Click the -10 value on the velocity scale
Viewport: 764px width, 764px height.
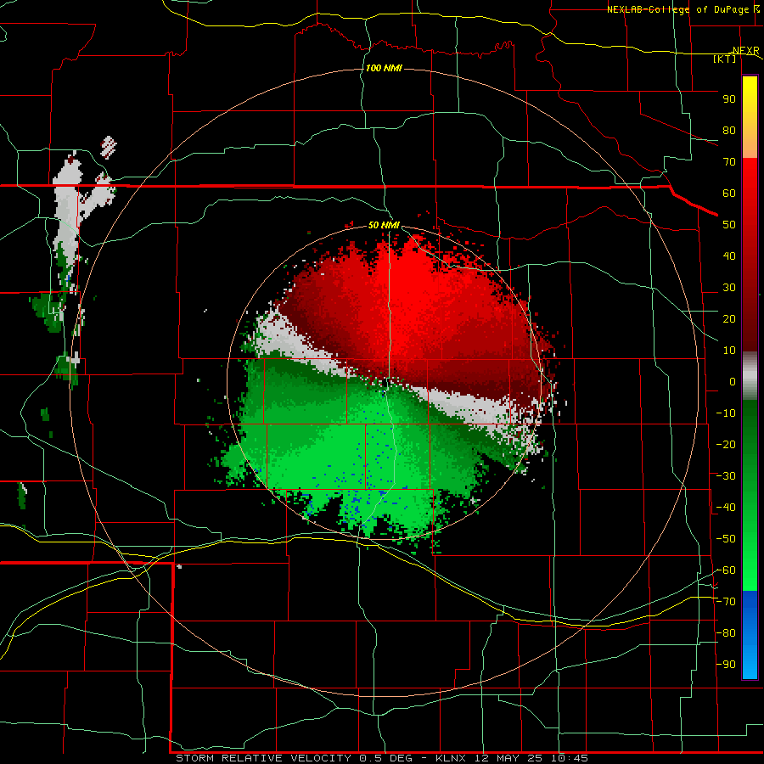(726, 413)
